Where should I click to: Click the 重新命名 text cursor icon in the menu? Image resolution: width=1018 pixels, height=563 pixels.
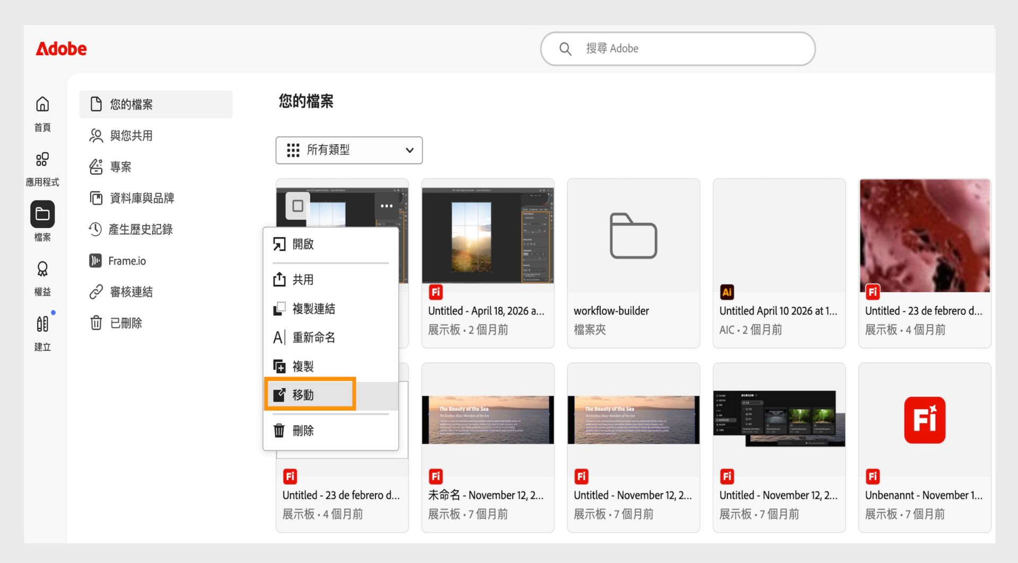(x=279, y=337)
